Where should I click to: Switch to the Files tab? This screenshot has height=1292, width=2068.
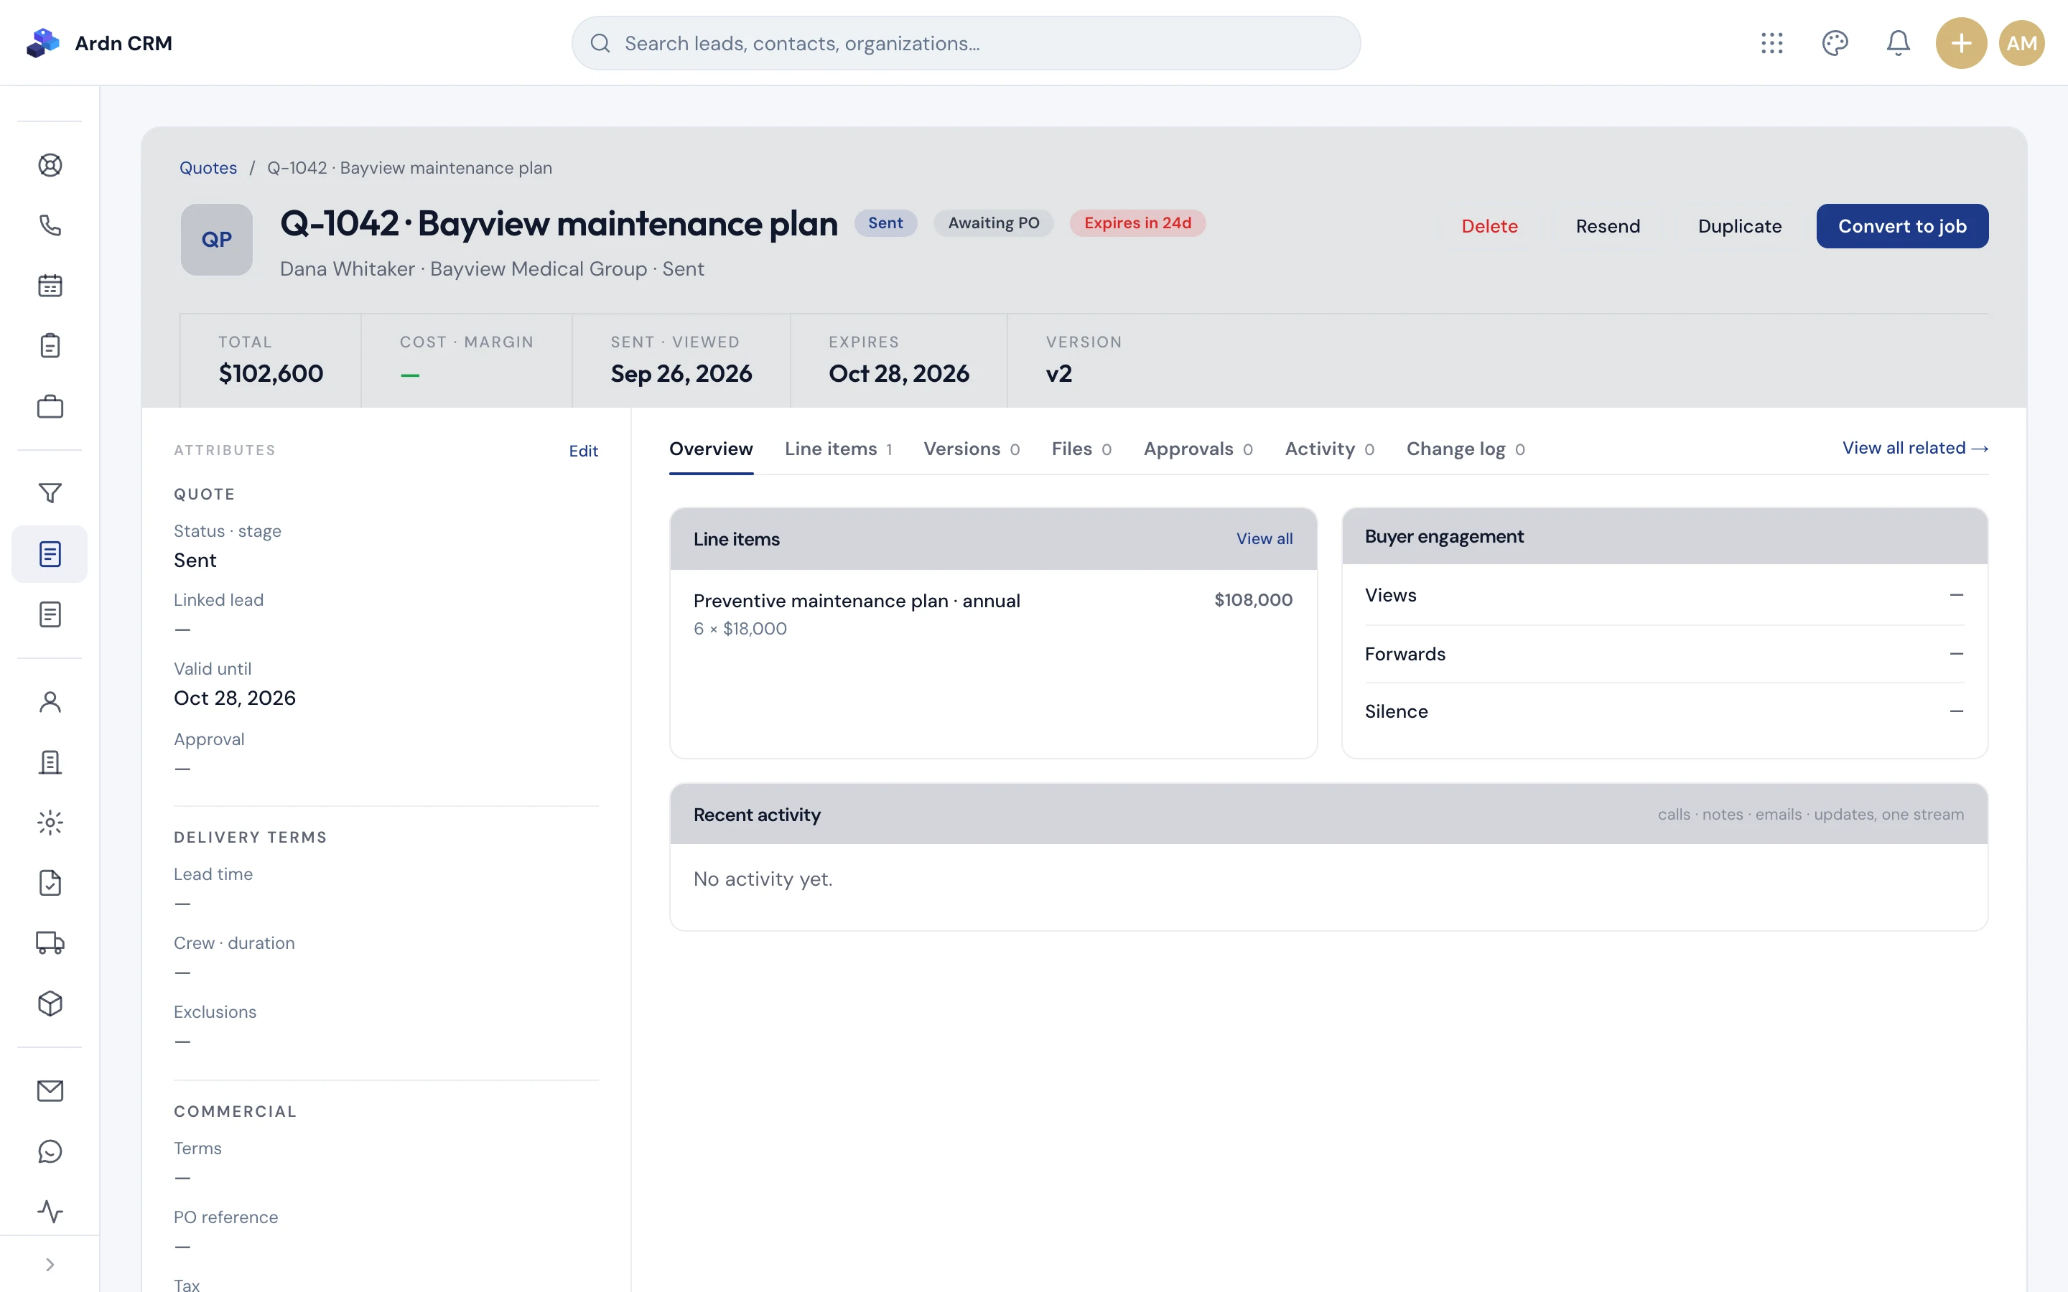pyautogui.click(x=1081, y=449)
